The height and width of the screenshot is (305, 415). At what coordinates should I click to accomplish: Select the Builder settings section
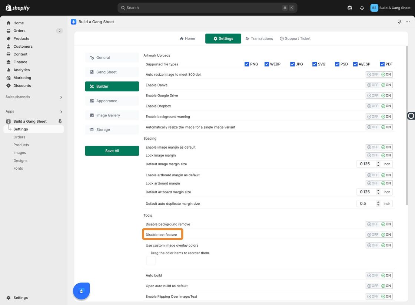point(112,87)
